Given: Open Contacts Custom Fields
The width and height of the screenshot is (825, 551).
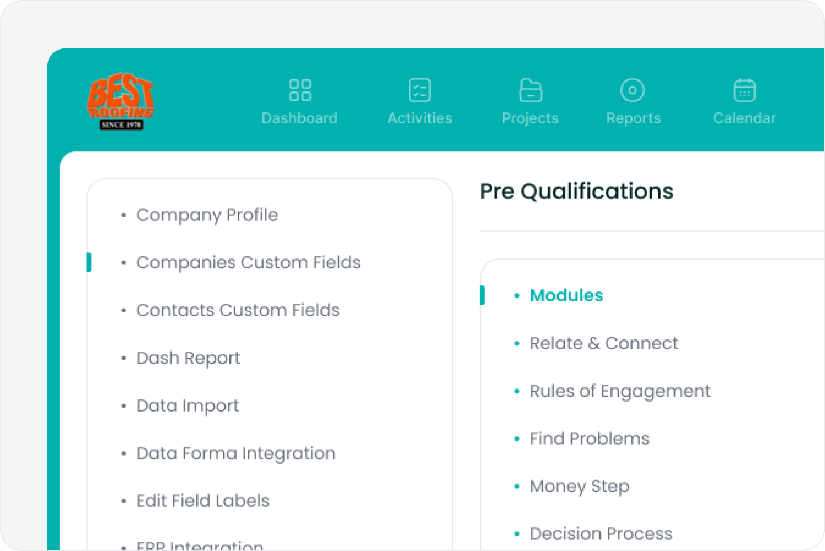Looking at the screenshot, I should click(x=238, y=310).
